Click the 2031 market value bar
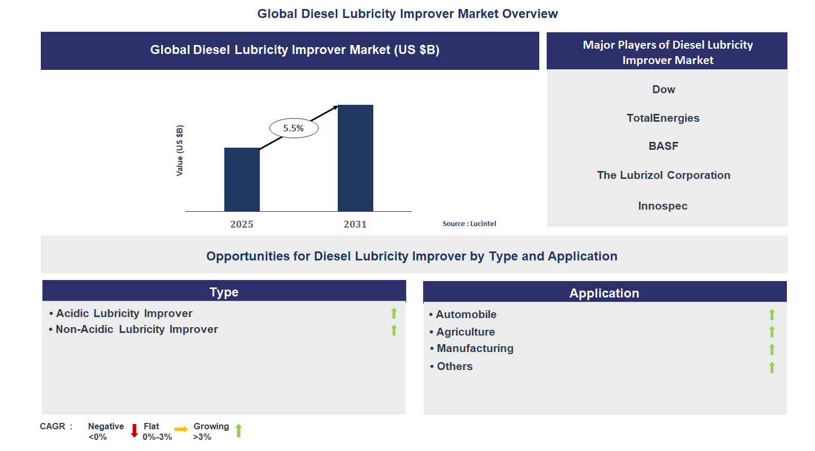This screenshot has height=451, width=815. [x=355, y=158]
